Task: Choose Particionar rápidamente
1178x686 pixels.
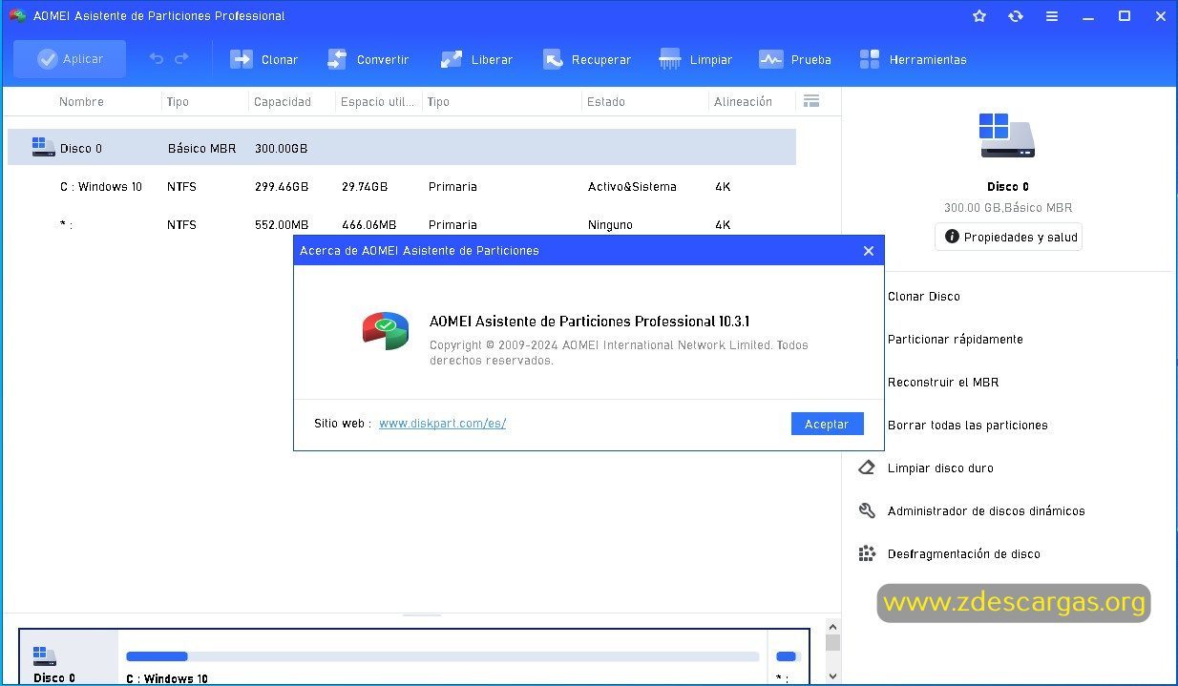Action: (x=955, y=340)
